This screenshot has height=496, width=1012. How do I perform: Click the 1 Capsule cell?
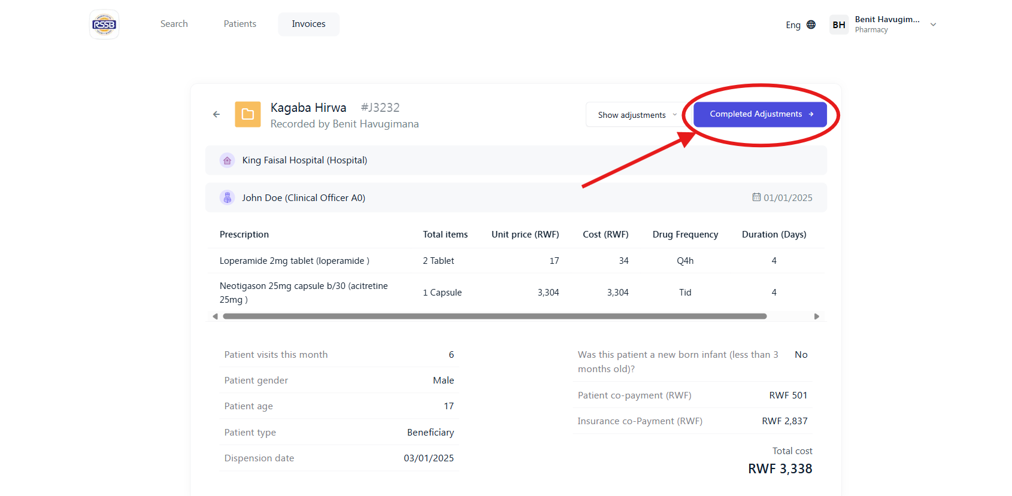click(443, 293)
